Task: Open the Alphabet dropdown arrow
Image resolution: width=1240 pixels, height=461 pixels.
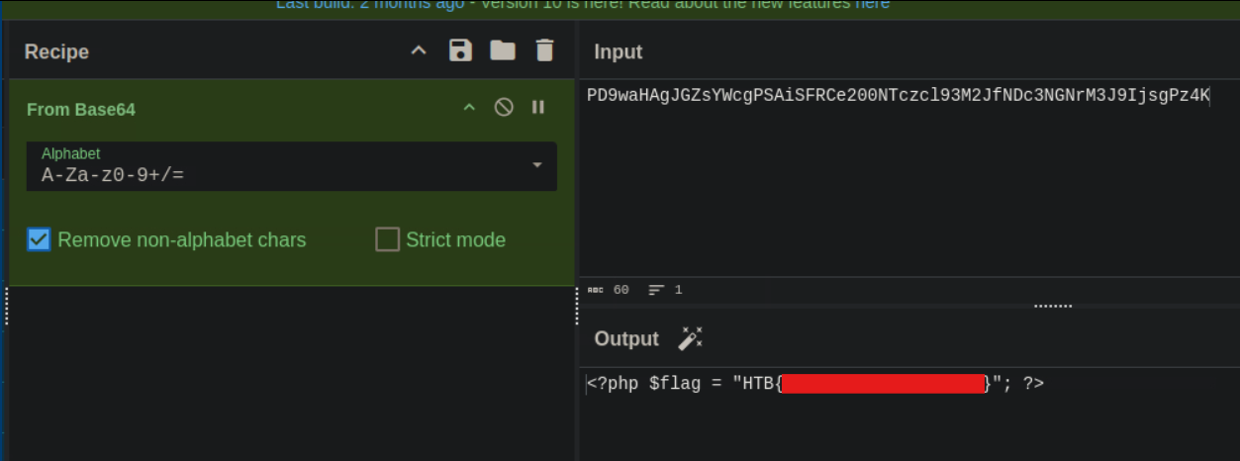Action: click(537, 165)
